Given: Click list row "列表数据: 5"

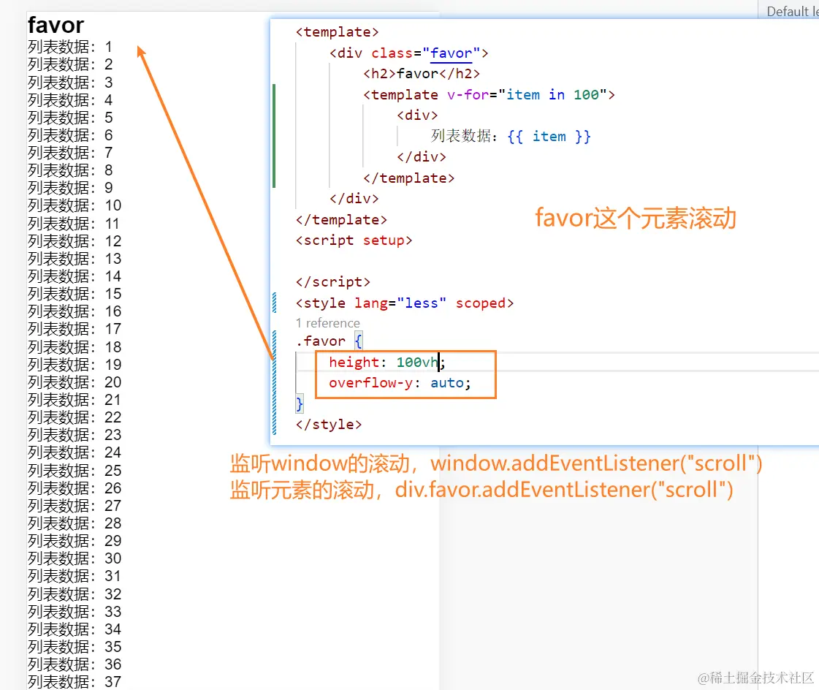Looking at the screenshot, I should click(70, 118).
